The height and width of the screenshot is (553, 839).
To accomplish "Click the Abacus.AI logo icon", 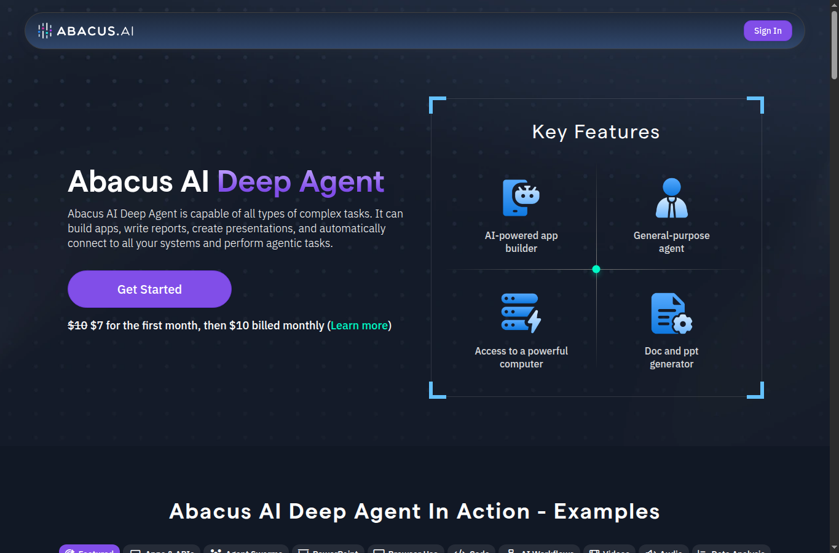I will [45, 31].
